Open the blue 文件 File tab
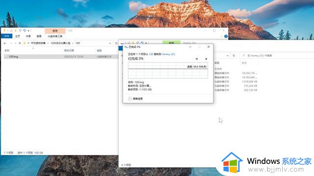The height and width of the screenshot is (176, 314). (6, 36)
